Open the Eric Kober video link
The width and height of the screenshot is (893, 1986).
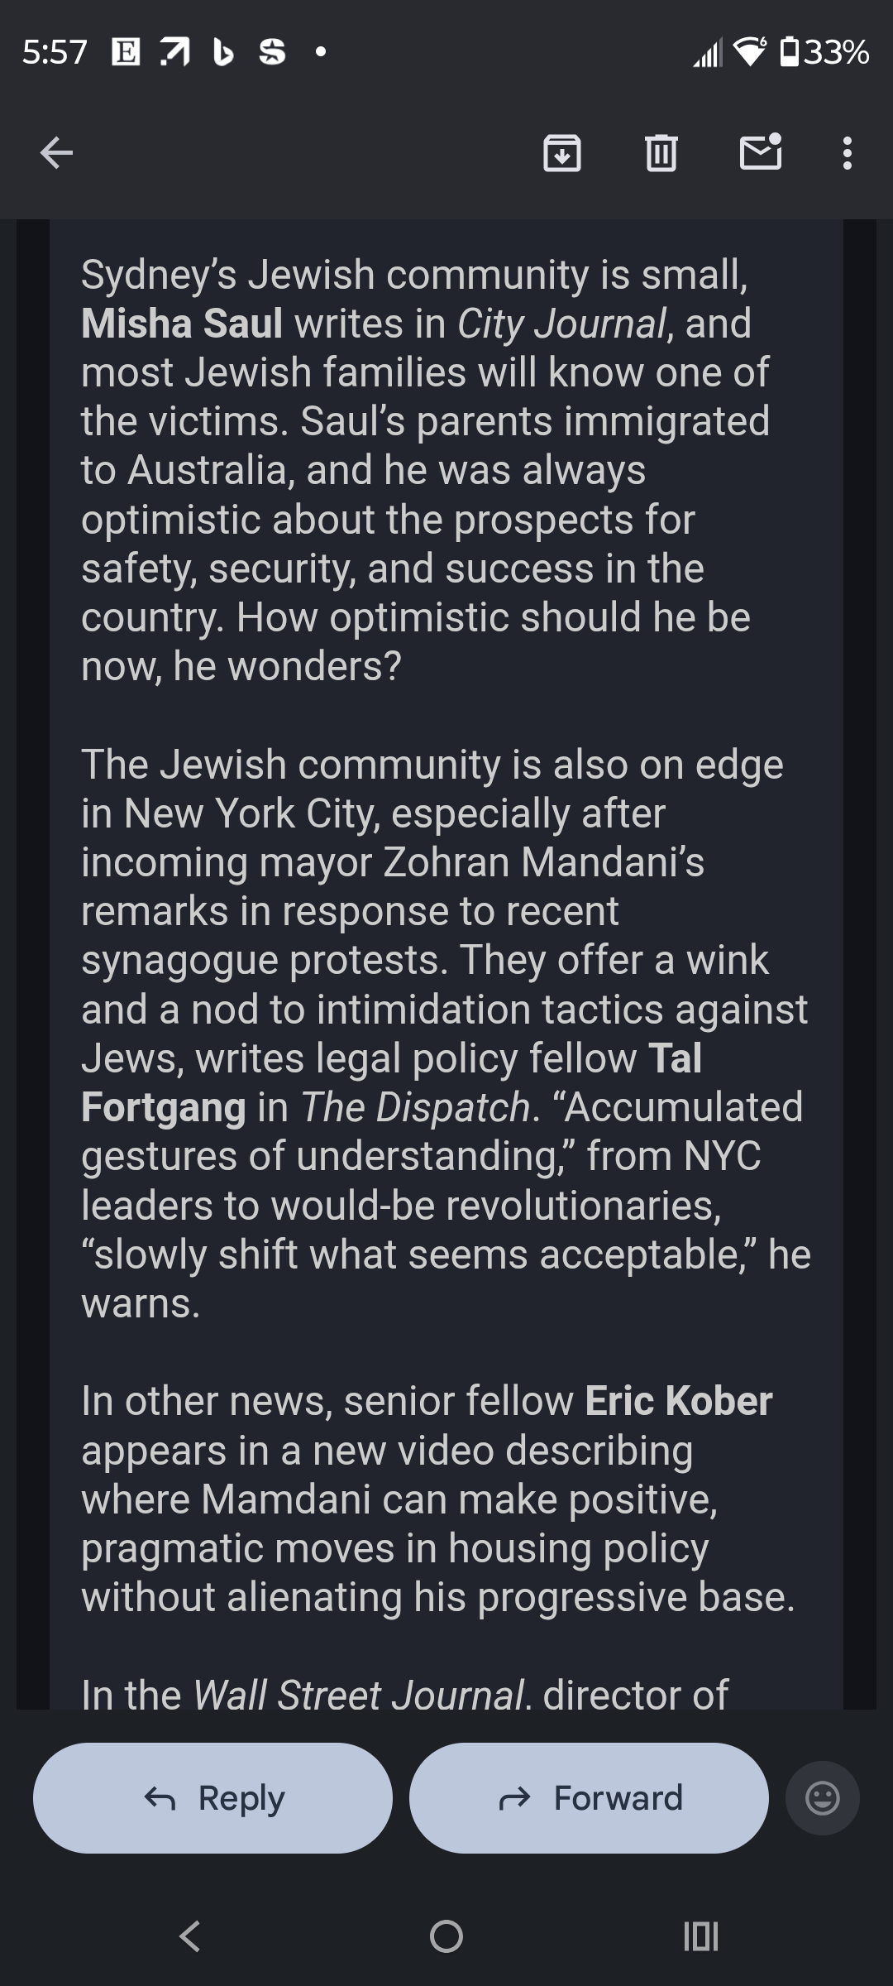click(678, 1401)
